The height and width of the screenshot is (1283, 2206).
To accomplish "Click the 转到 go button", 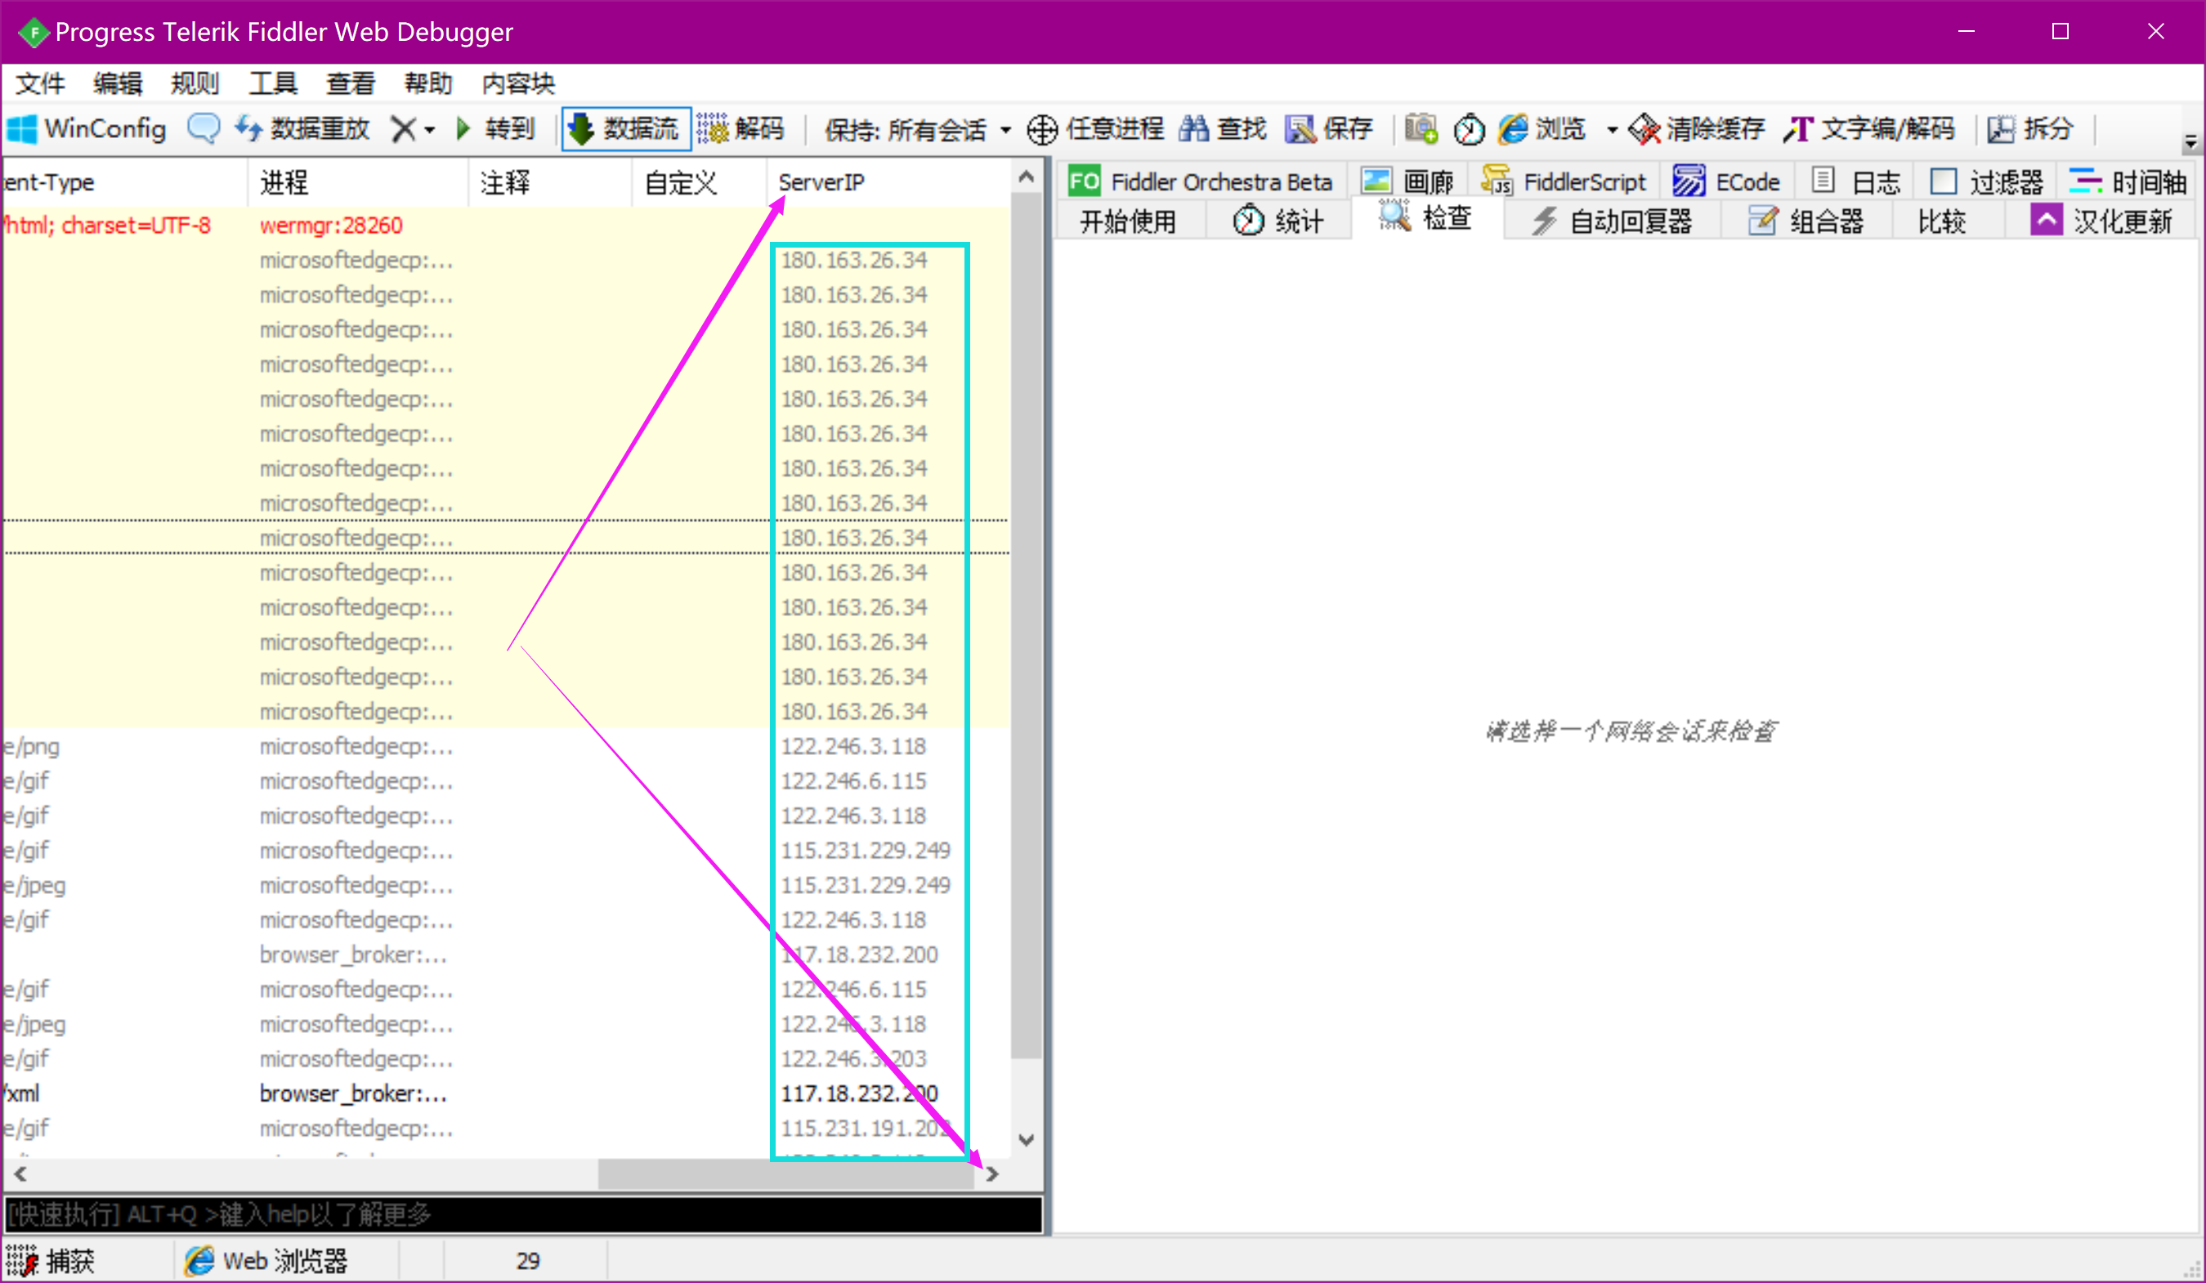I will (x=495, y=128).
